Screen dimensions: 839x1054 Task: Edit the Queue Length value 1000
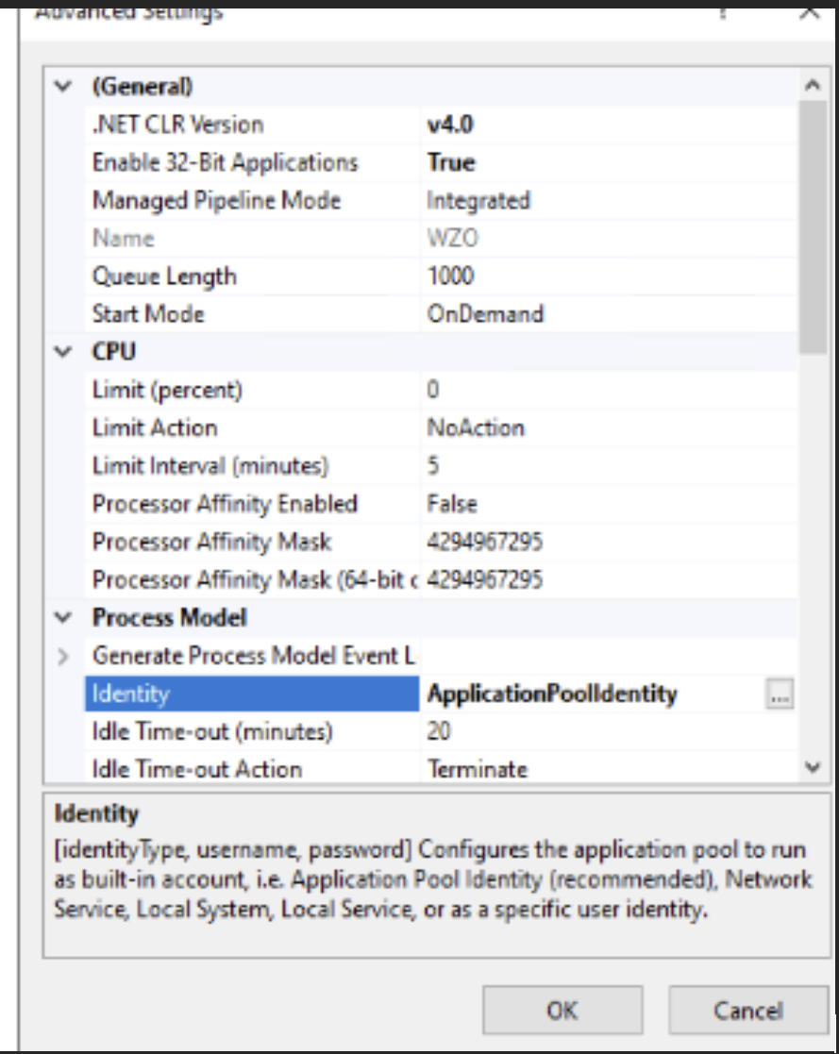[450, 276]
